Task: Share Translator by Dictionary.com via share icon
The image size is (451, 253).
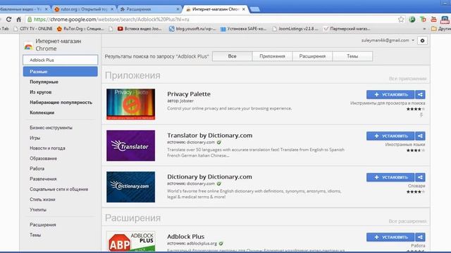Action: [x=420, y=136]
